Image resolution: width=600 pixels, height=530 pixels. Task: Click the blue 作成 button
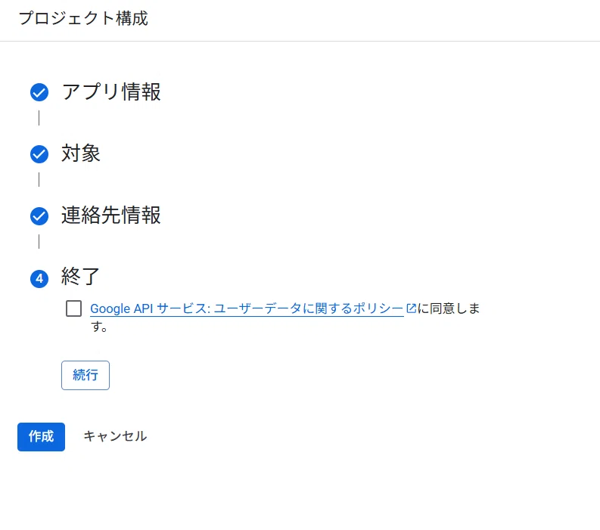[x=41, y=437]
